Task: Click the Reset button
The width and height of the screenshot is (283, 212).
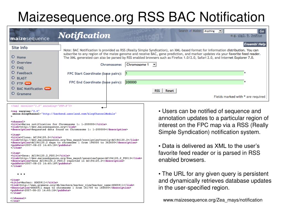Action: [x=170, y=91]
